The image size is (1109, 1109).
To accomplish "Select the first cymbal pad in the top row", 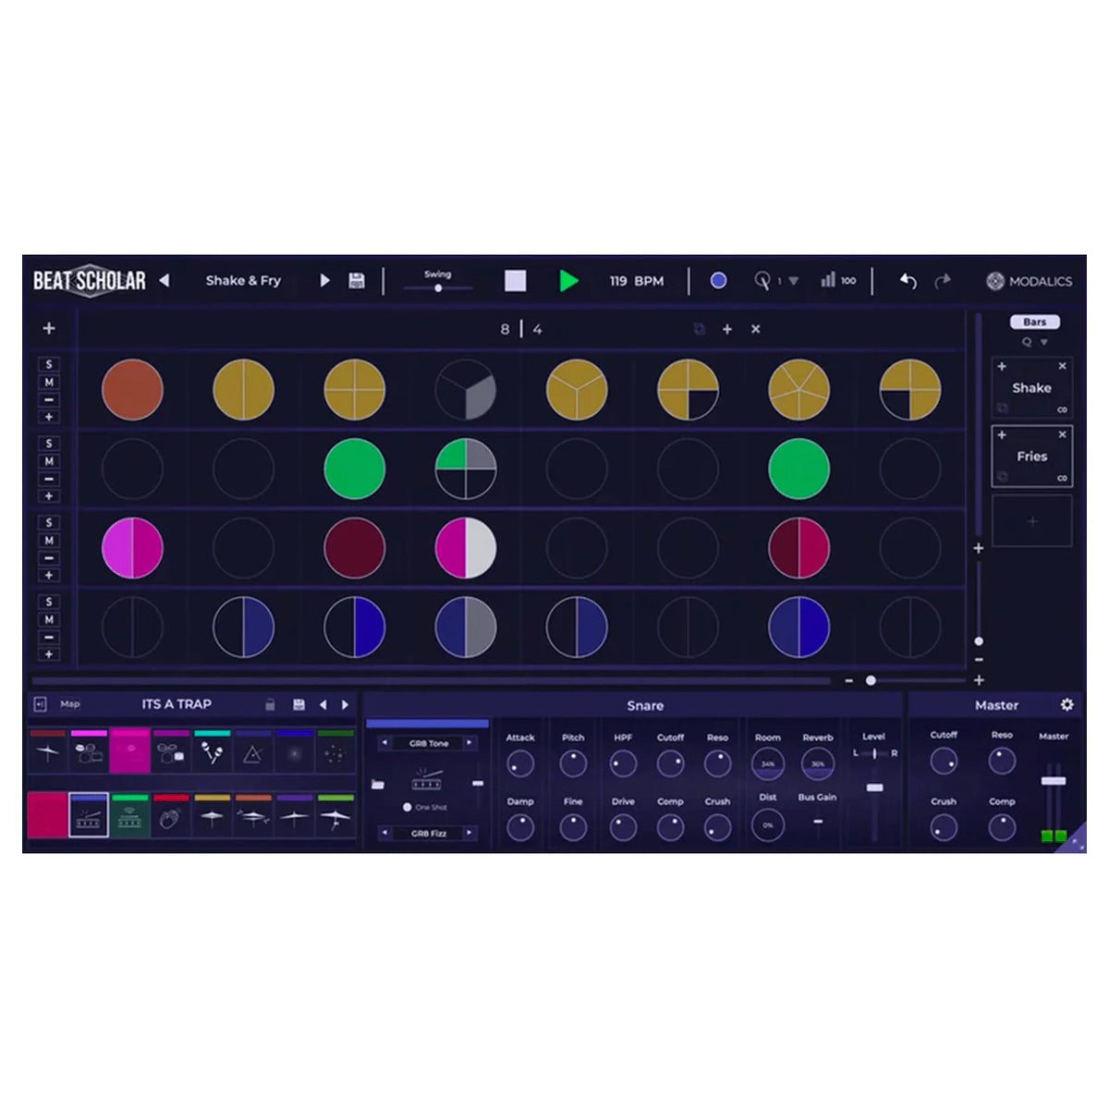I will pyautogui.click(x=48, y=751).
